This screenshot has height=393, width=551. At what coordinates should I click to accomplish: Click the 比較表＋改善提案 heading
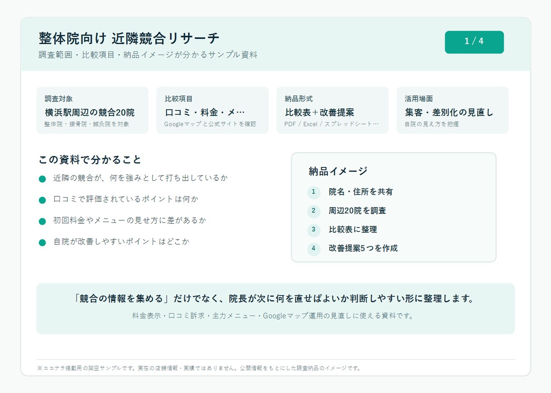[319, 112]
